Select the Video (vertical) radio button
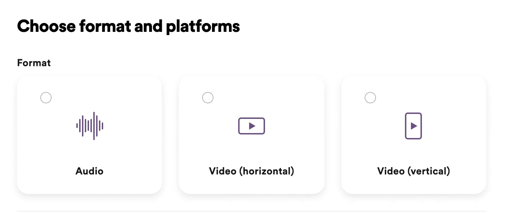Screen dimensions: 506x213 pos(370,98)
